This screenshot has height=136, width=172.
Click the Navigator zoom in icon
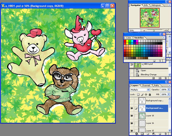[166, 30]
